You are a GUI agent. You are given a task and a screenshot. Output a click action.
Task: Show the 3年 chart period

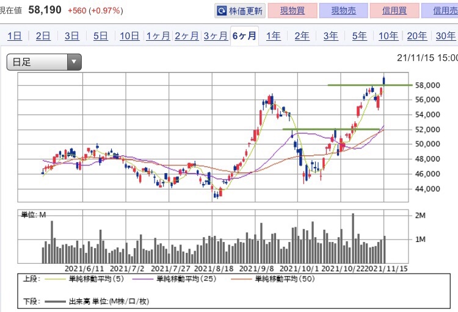(x=330, y=36)
